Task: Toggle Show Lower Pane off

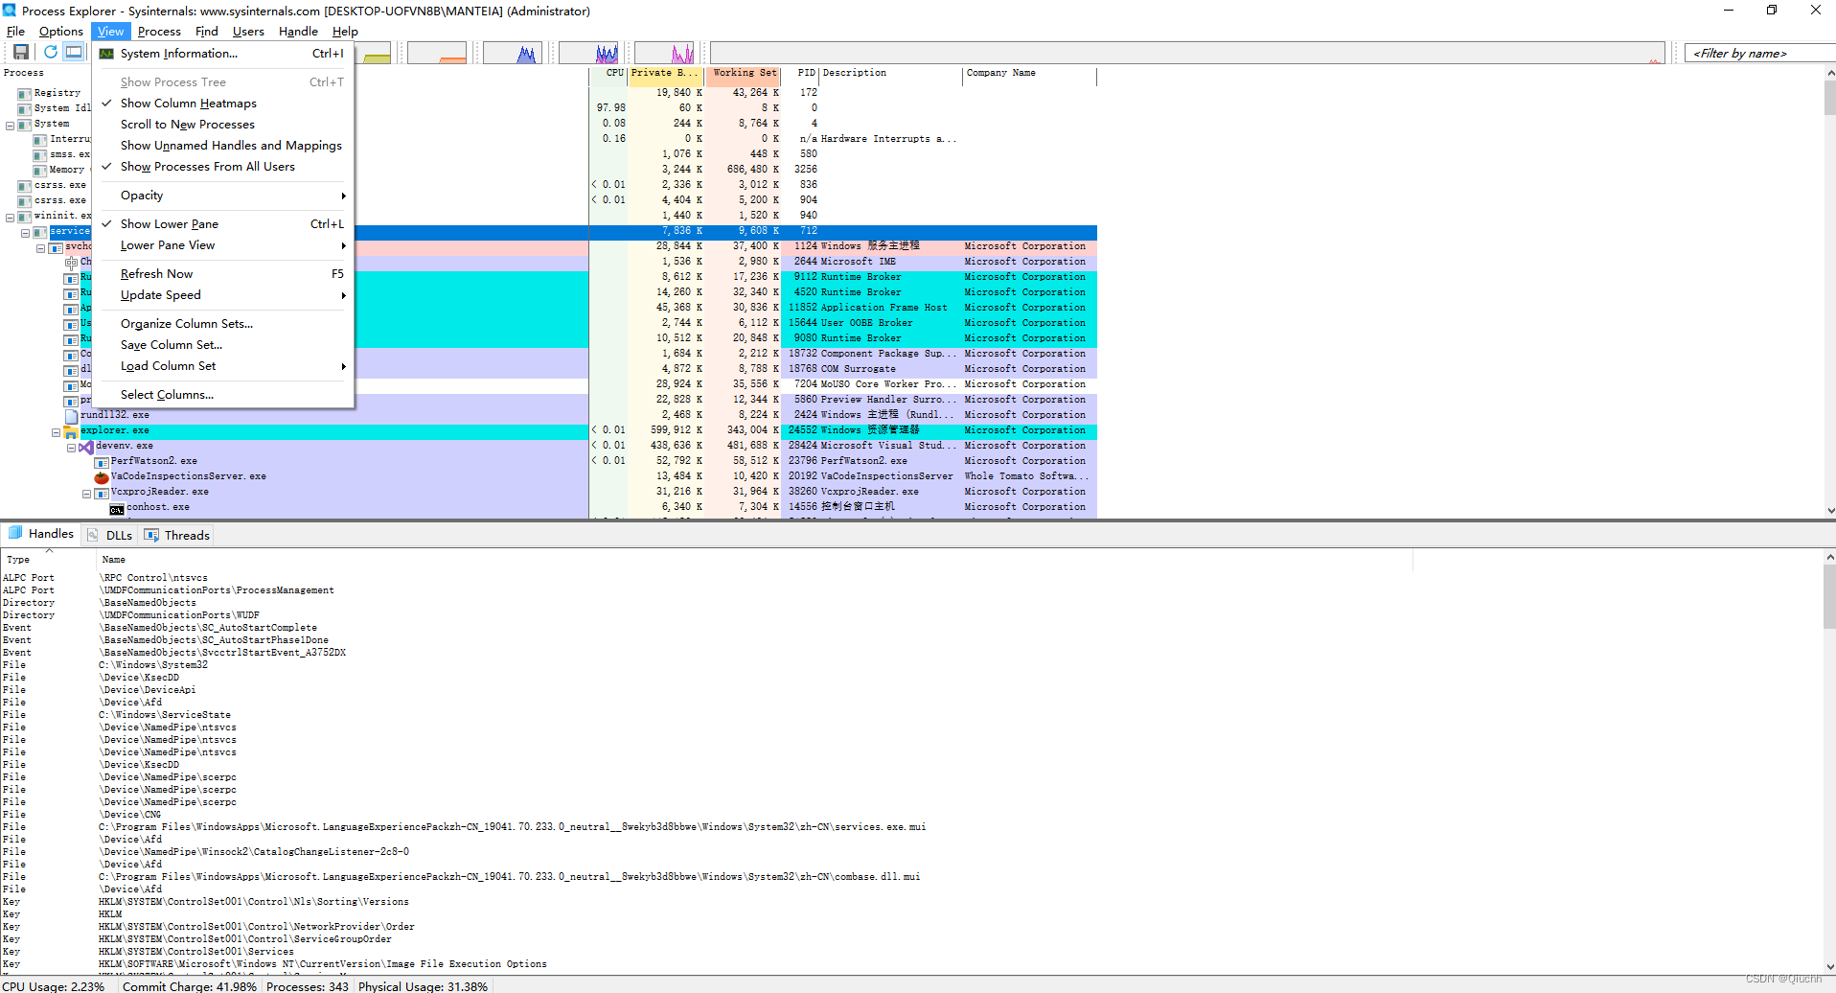Action: (x=171, y=223)
